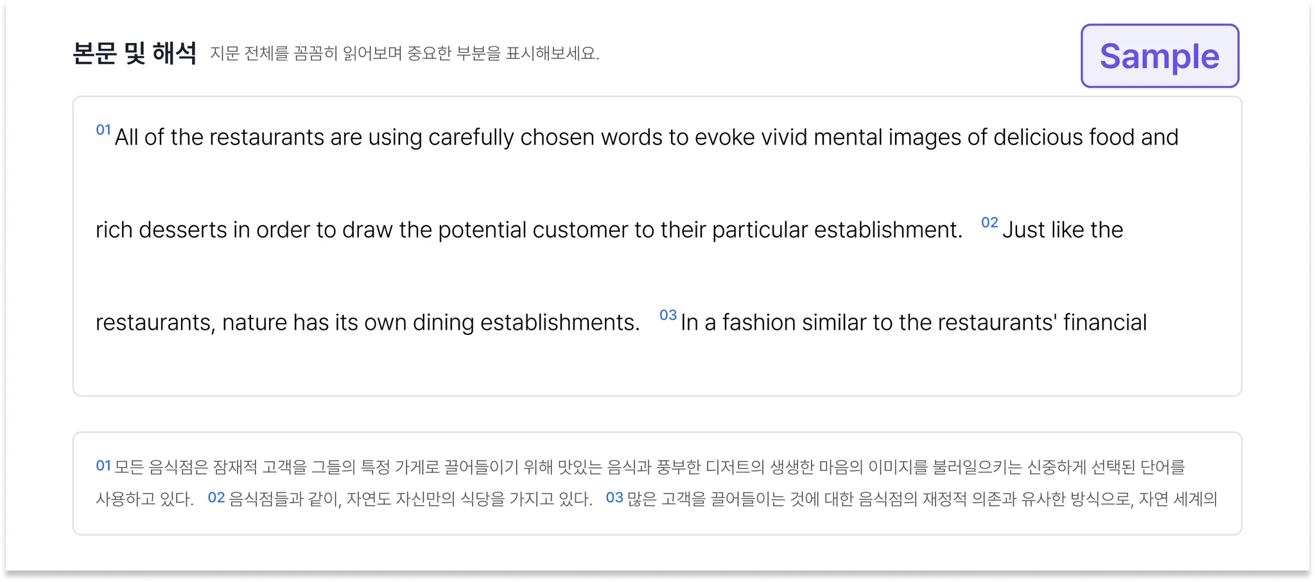Viewport: 1315px width, 582px height.
Task: Click Korean sentence '음식점들과 같이, 자연도'
Action: click(411, 499)
